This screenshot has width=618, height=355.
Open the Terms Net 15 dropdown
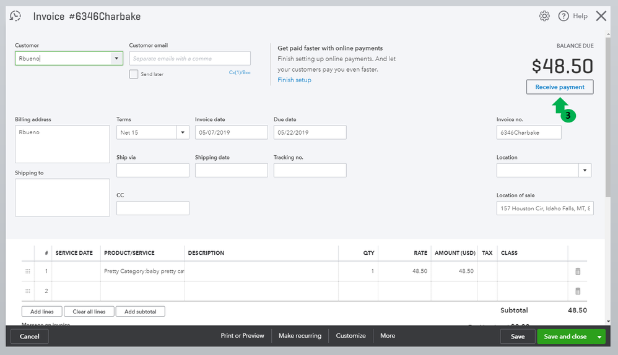[183, 132]
